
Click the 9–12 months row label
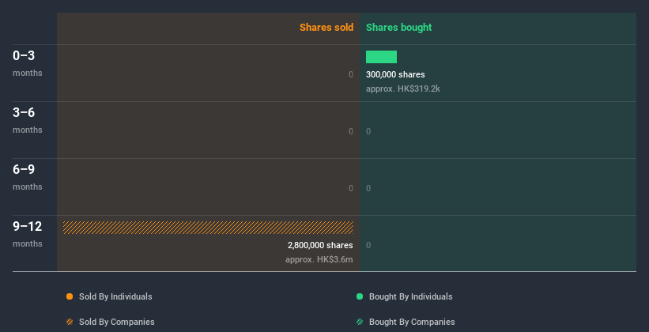pos(28,234)
